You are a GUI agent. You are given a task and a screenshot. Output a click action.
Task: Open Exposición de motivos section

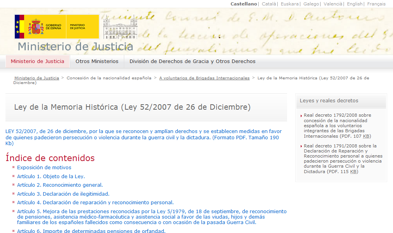click(x=44, y=168)
